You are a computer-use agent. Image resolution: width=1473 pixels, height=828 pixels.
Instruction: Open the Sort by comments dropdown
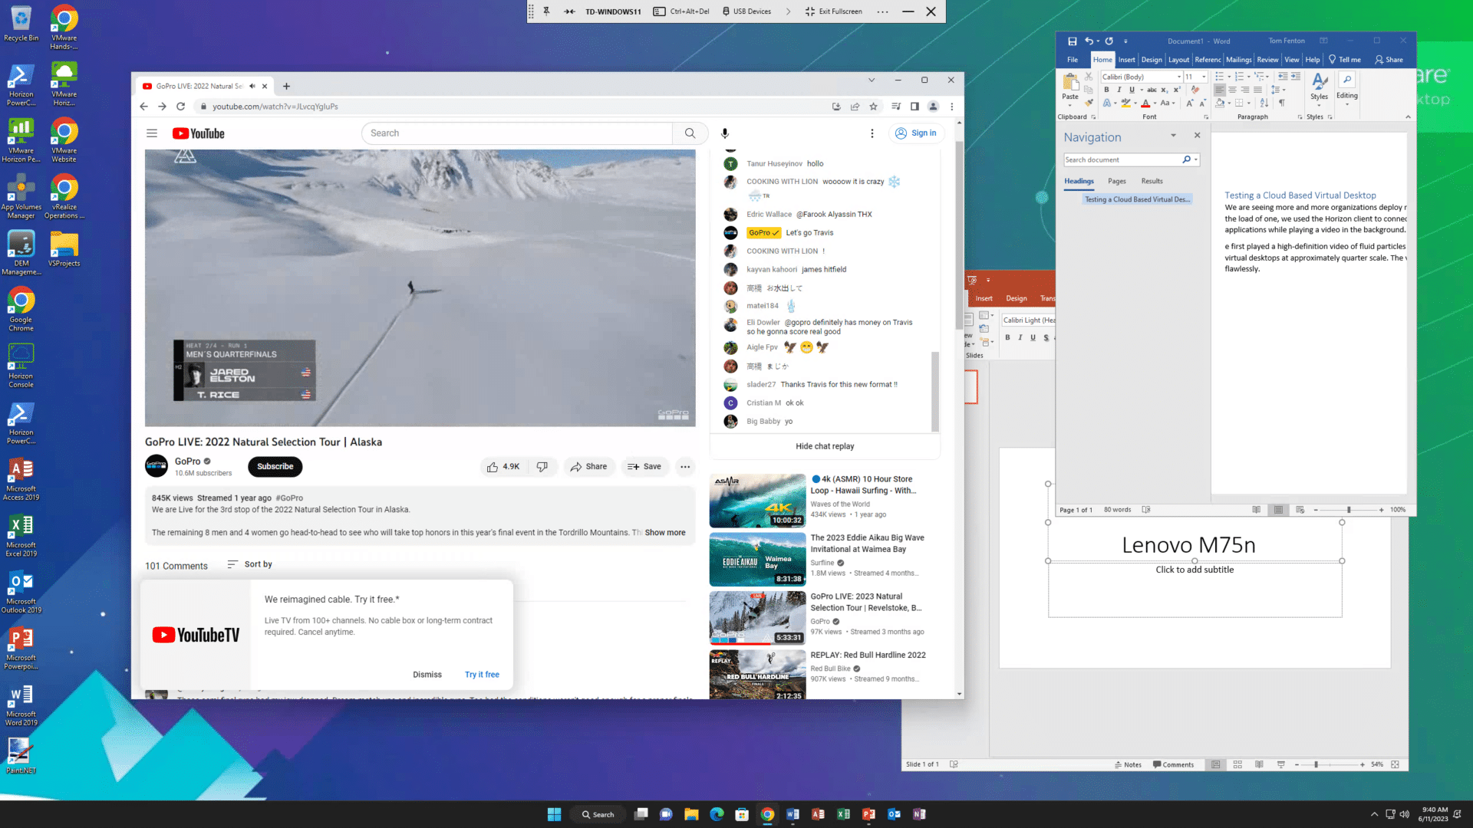coord(250,564)
